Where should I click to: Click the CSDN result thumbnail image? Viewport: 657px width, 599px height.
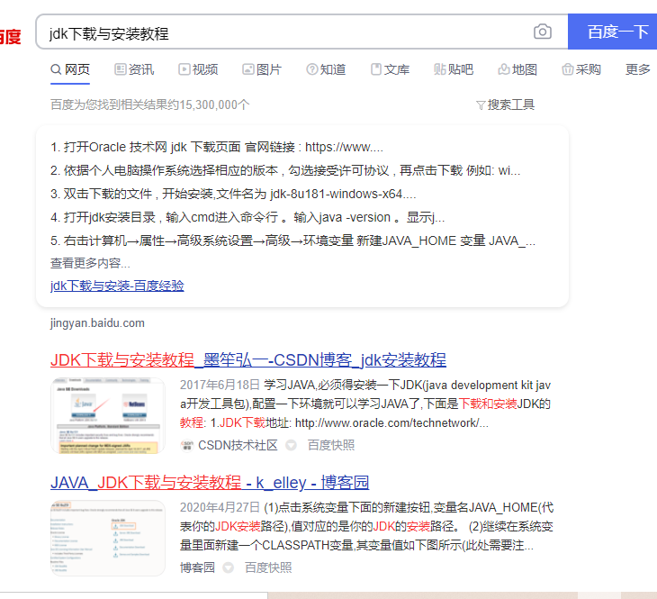[x=108, y=415]
